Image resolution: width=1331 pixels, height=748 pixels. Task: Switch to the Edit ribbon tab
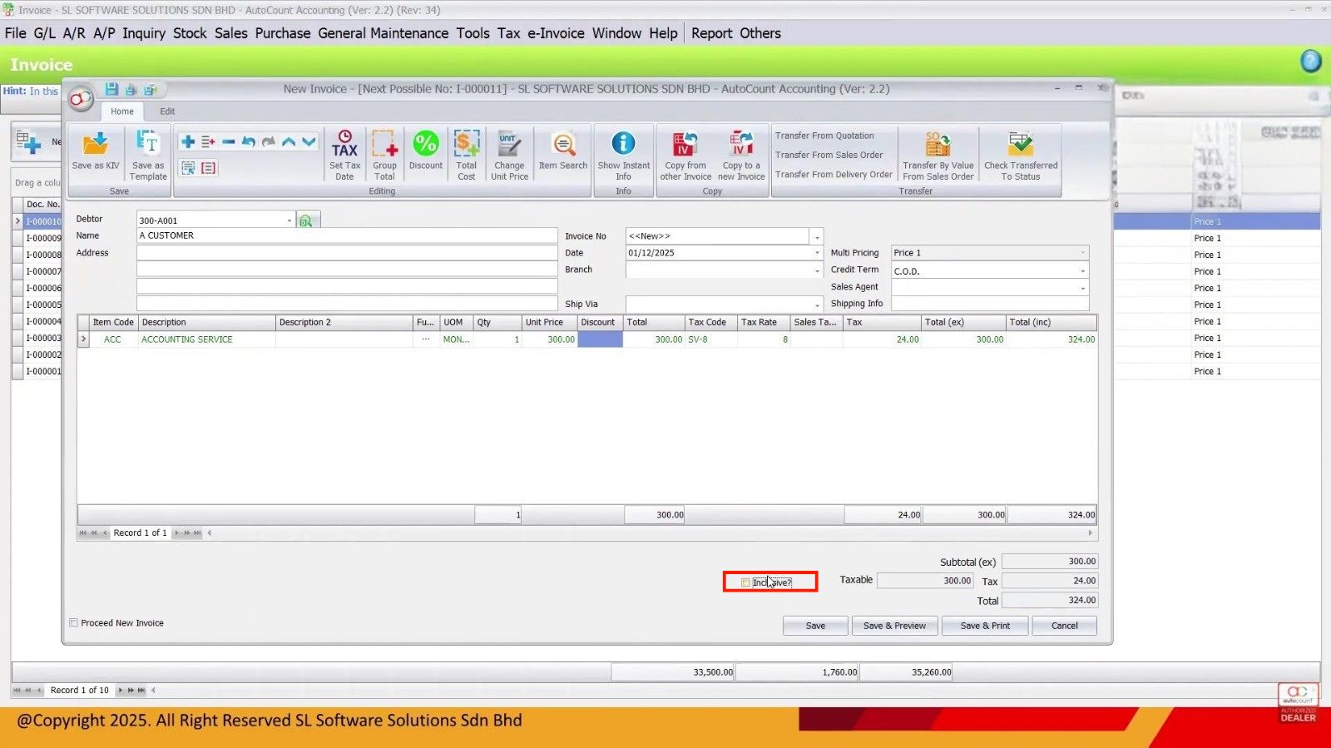pos(167,111)
